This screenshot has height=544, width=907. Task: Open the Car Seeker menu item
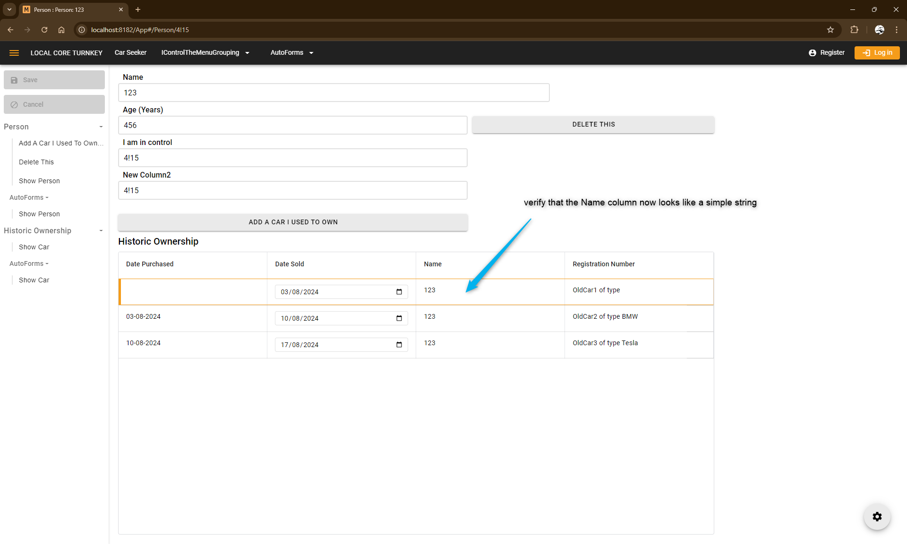pos(130,53)
